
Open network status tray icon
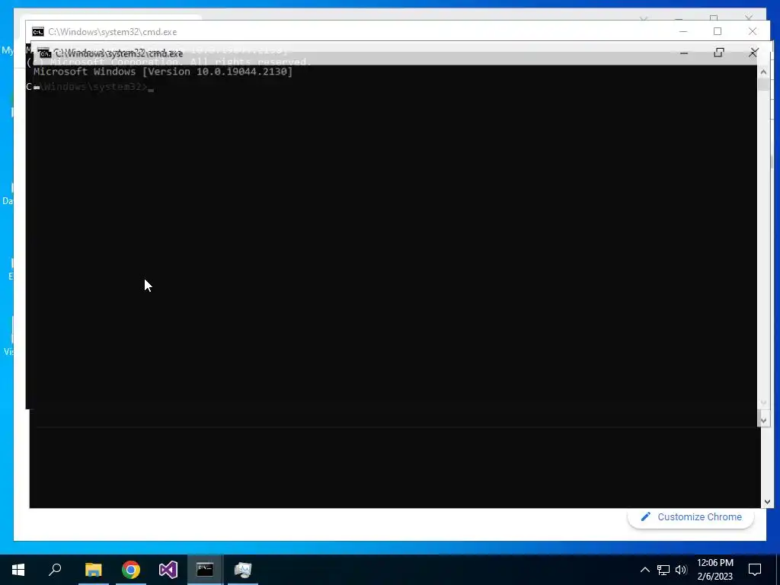point(663,570)
